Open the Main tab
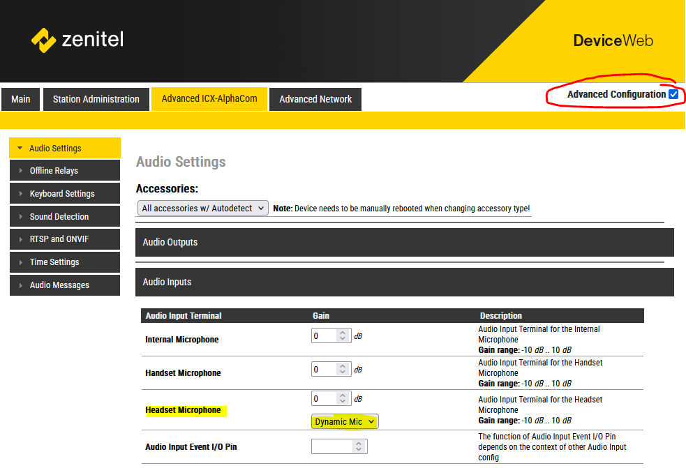Viewport: 686px width, 468px height. (x=21, y=99)
